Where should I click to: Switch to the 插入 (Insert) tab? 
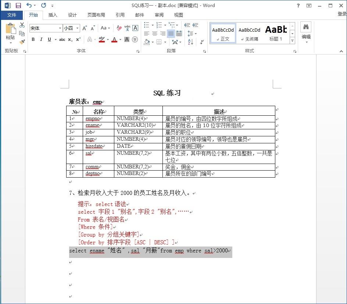53,15
